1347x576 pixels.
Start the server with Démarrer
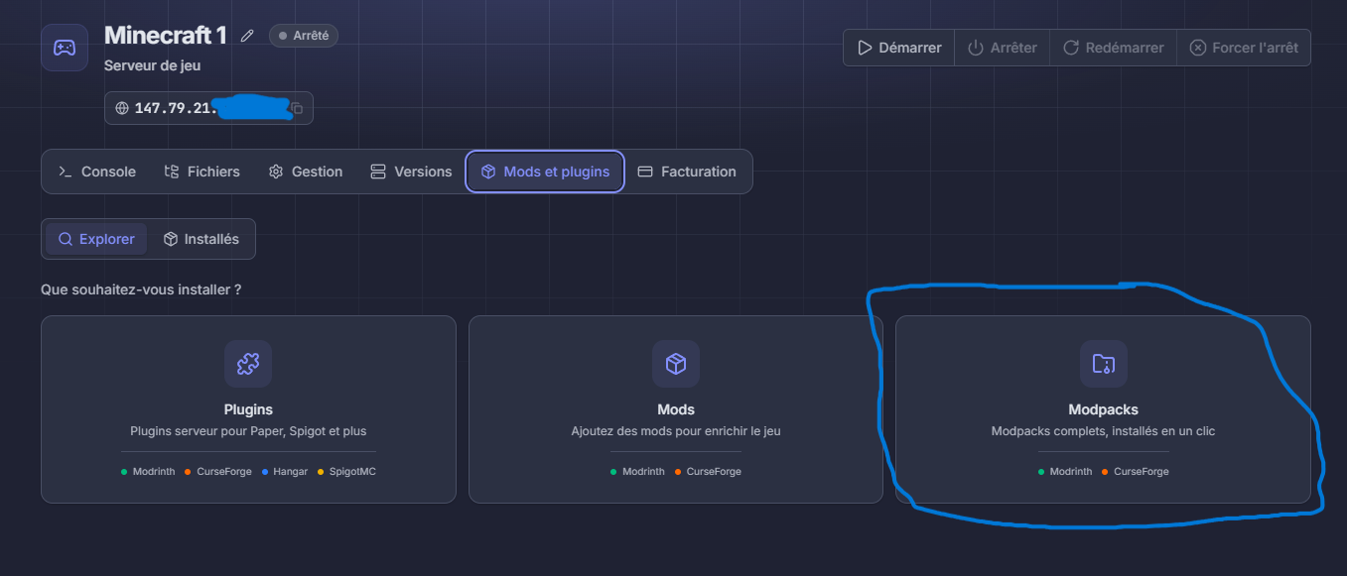899,48
